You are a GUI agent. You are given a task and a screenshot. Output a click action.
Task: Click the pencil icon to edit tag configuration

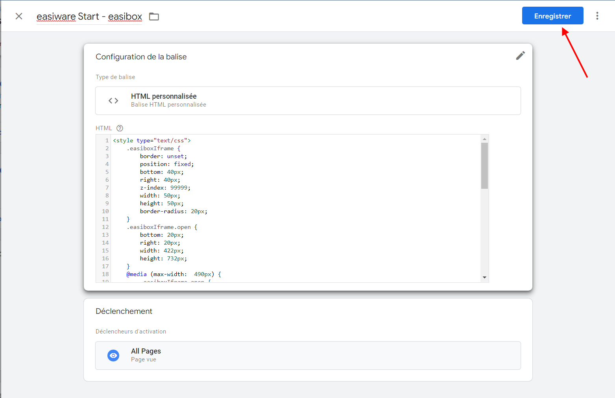point(520,56)
